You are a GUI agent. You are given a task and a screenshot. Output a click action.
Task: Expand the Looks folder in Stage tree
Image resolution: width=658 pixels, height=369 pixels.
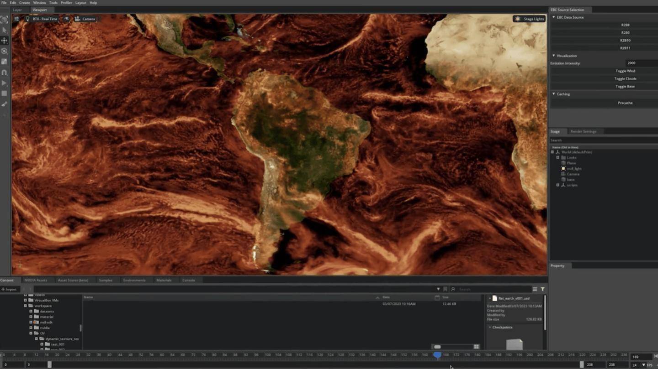coord(557,158)
